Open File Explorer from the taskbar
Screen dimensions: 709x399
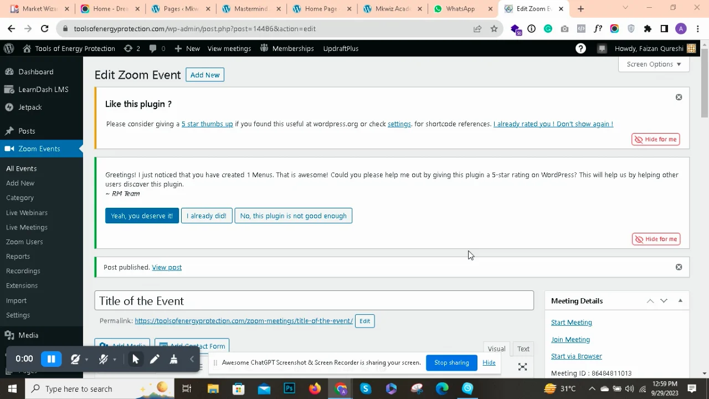213,388
